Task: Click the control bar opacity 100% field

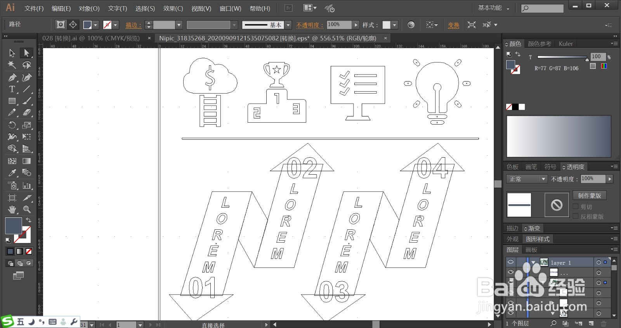Action: click(339, 25)
